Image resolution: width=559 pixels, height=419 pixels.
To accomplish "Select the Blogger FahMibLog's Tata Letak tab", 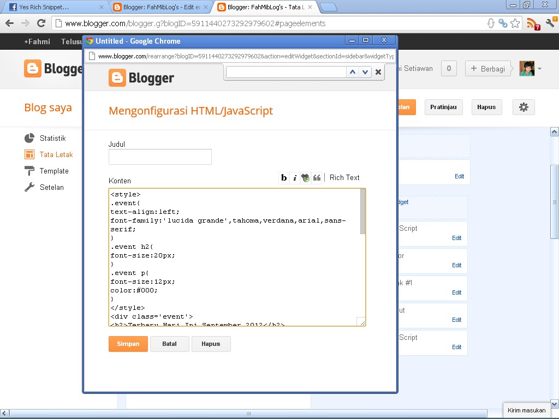I will pyautogui.click(x=266, y=7).
